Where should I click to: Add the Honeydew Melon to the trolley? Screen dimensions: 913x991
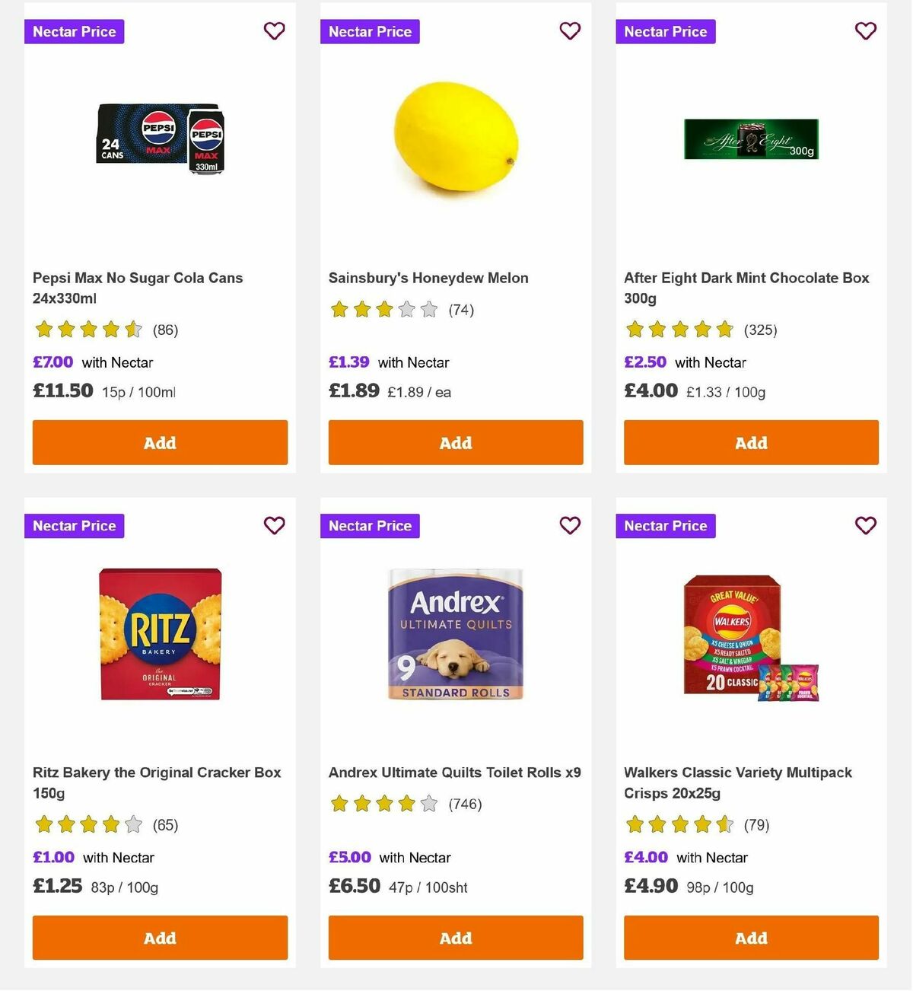(x=455, y=442)
